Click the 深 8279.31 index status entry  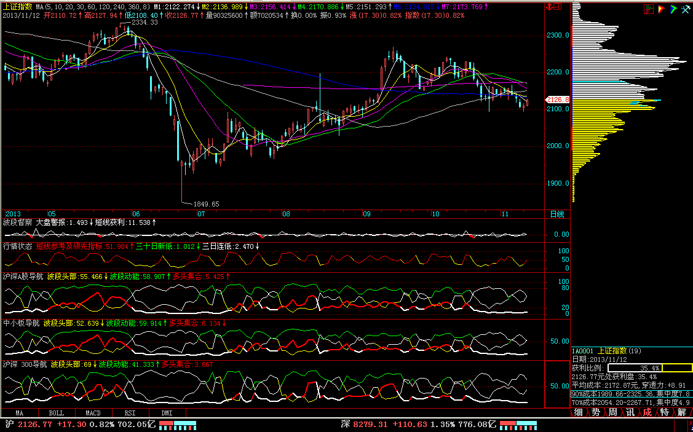418,425
